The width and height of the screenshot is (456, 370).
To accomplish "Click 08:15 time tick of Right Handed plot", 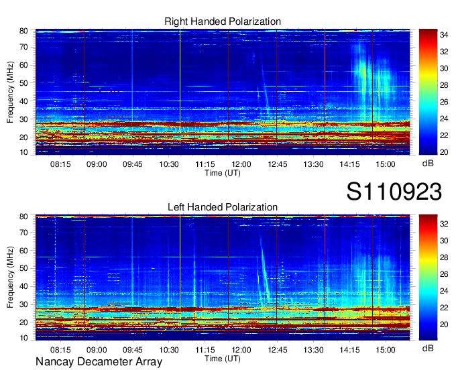I will (60, 164).
